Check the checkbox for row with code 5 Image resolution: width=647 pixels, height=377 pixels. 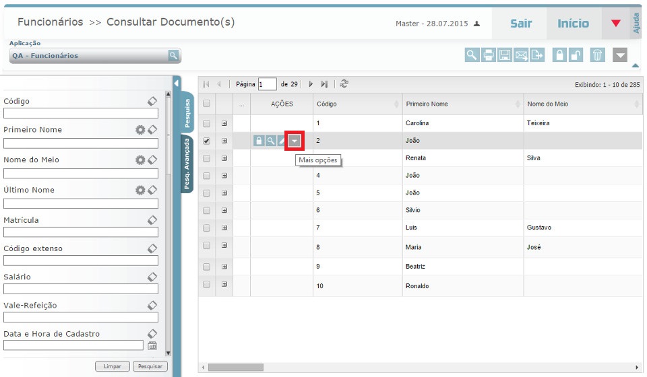[x=206, y=193]
